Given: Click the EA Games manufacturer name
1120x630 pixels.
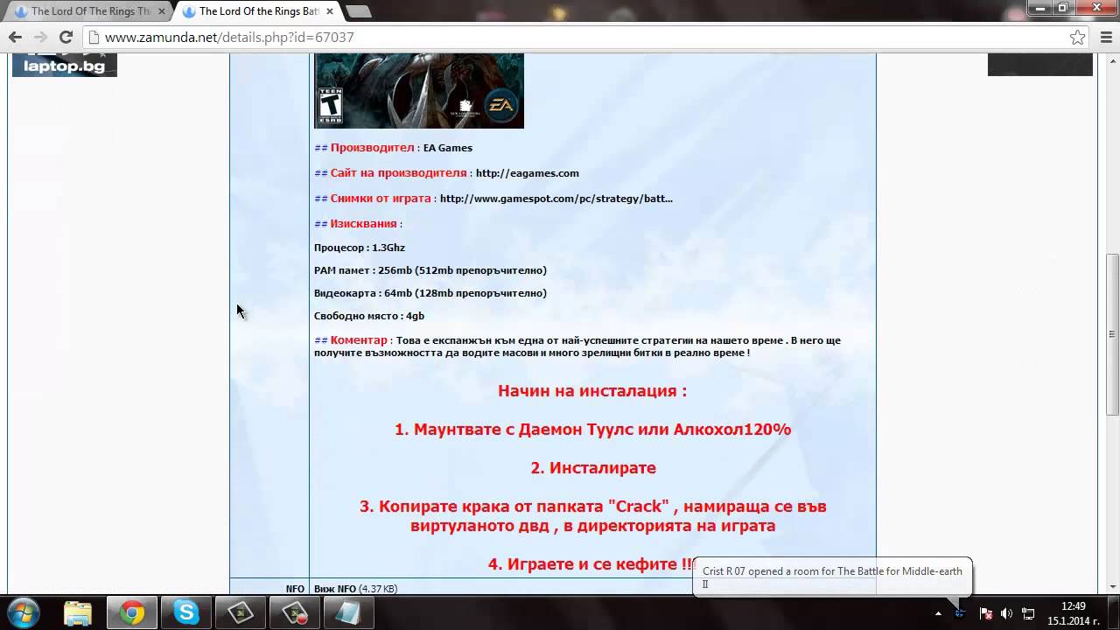Looking at the screenshot, I should coord(448,148).
